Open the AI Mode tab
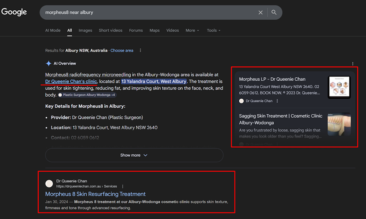The height and width of the screenshot is (219, 366). [53, 30]
